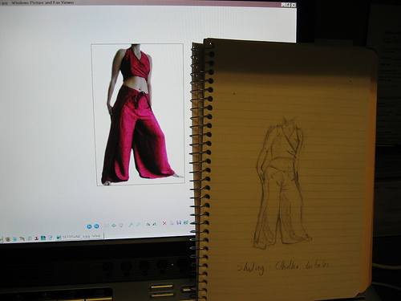Maximize the picture viewer window

[289, 5]
